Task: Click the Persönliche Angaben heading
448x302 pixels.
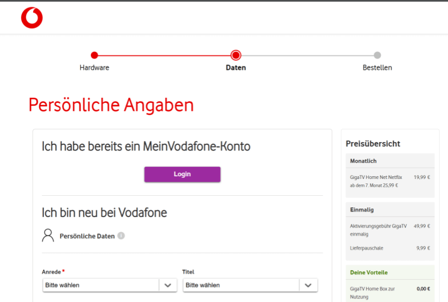Action: [x=111, y=105]
